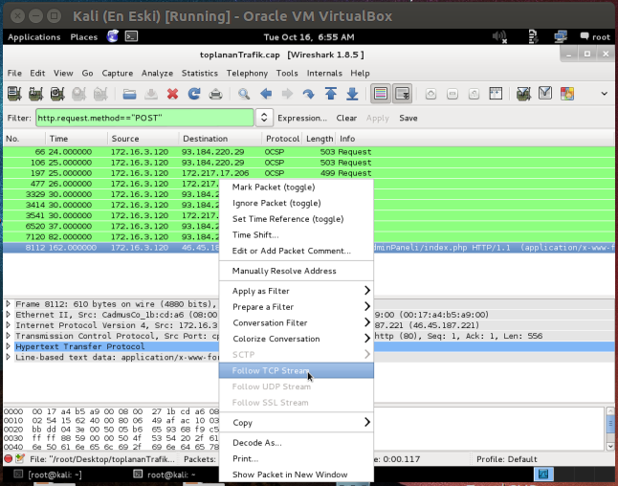Zoom out toolbar icon
Screen dimensions: 618x486
click(x=452, y=94)
